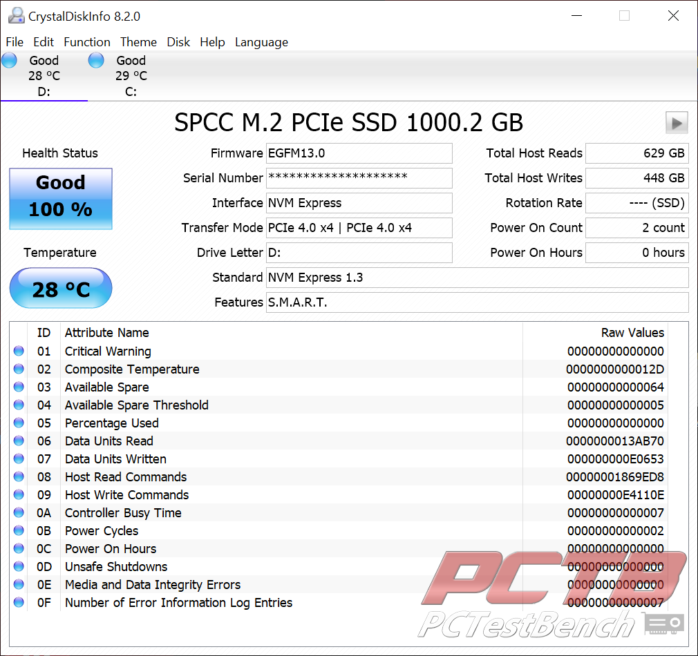Click the Transfer Mode PCIe 4.0 x4 field
This screenshot has height=656, width=698.
[359, 228]
